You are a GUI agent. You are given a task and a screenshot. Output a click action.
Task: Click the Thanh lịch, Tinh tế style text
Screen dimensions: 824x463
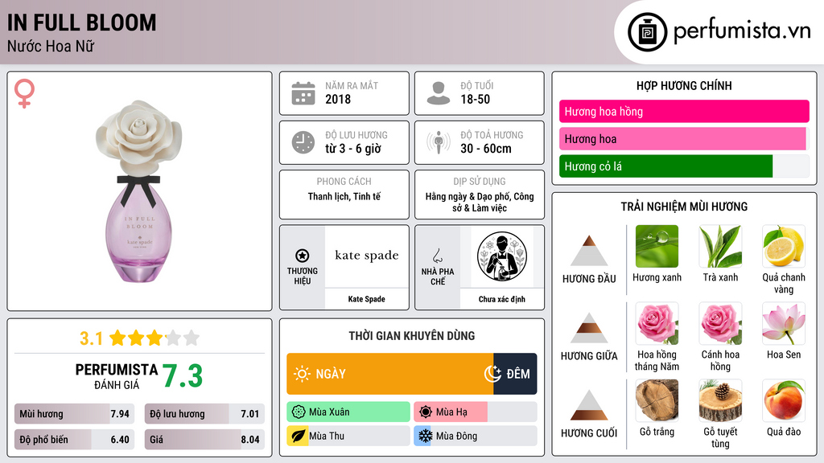point(344,196)
